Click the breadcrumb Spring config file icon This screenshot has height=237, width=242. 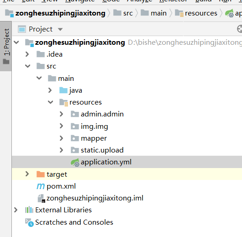[x=229, y=13]
